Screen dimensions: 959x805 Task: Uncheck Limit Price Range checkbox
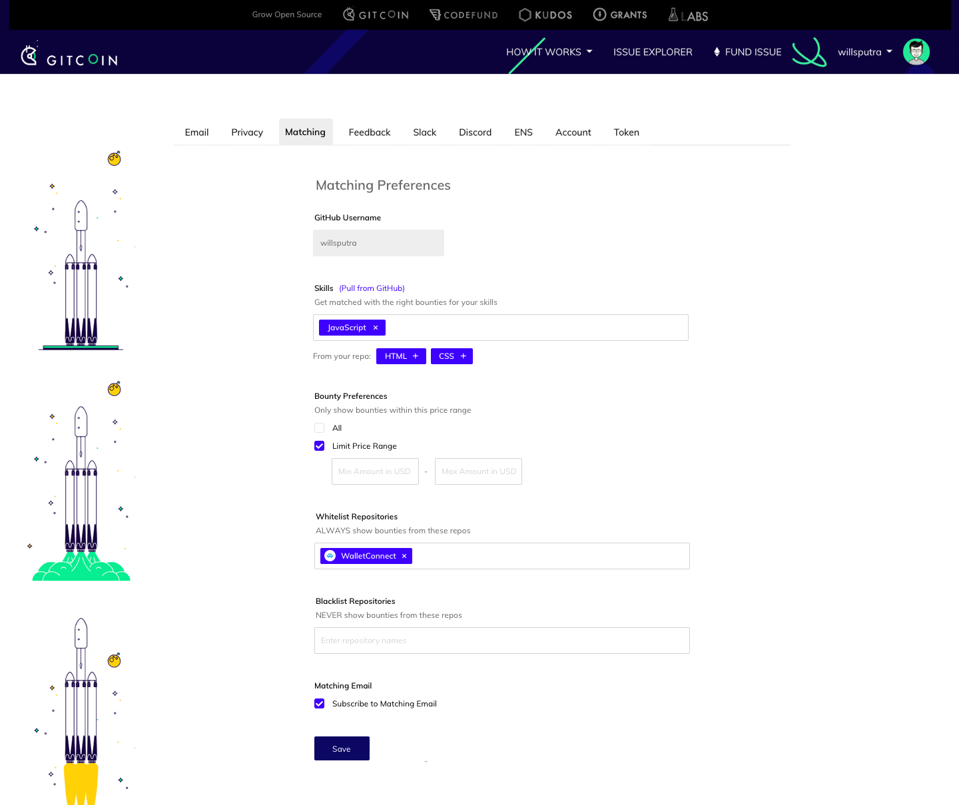click(x=320, y=446)
